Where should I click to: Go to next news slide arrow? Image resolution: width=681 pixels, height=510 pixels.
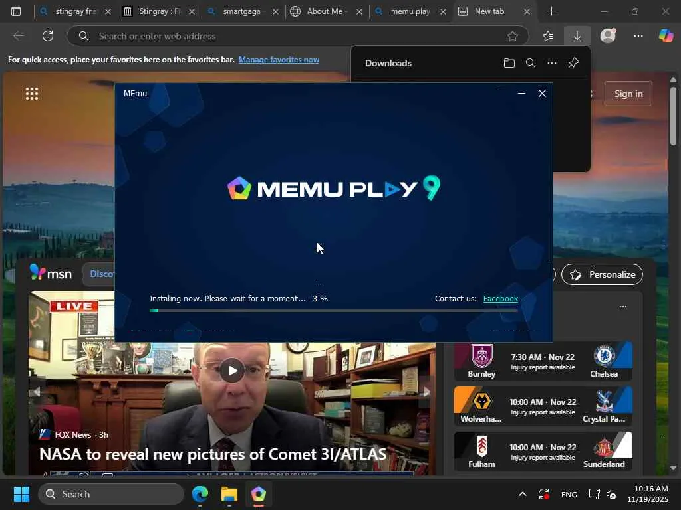click(427, 392)
